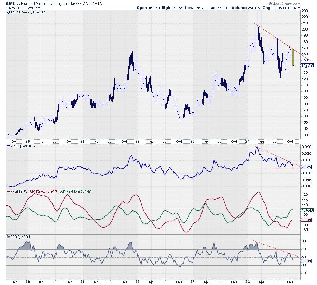Image resolution: width=317 pixels, height=285 pixels.
Task: Click the 104.43 value tag on RRG axis
Action: [307, 210]
